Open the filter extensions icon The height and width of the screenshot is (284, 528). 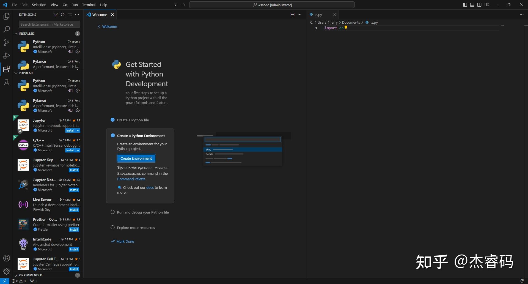coord(56,15)
